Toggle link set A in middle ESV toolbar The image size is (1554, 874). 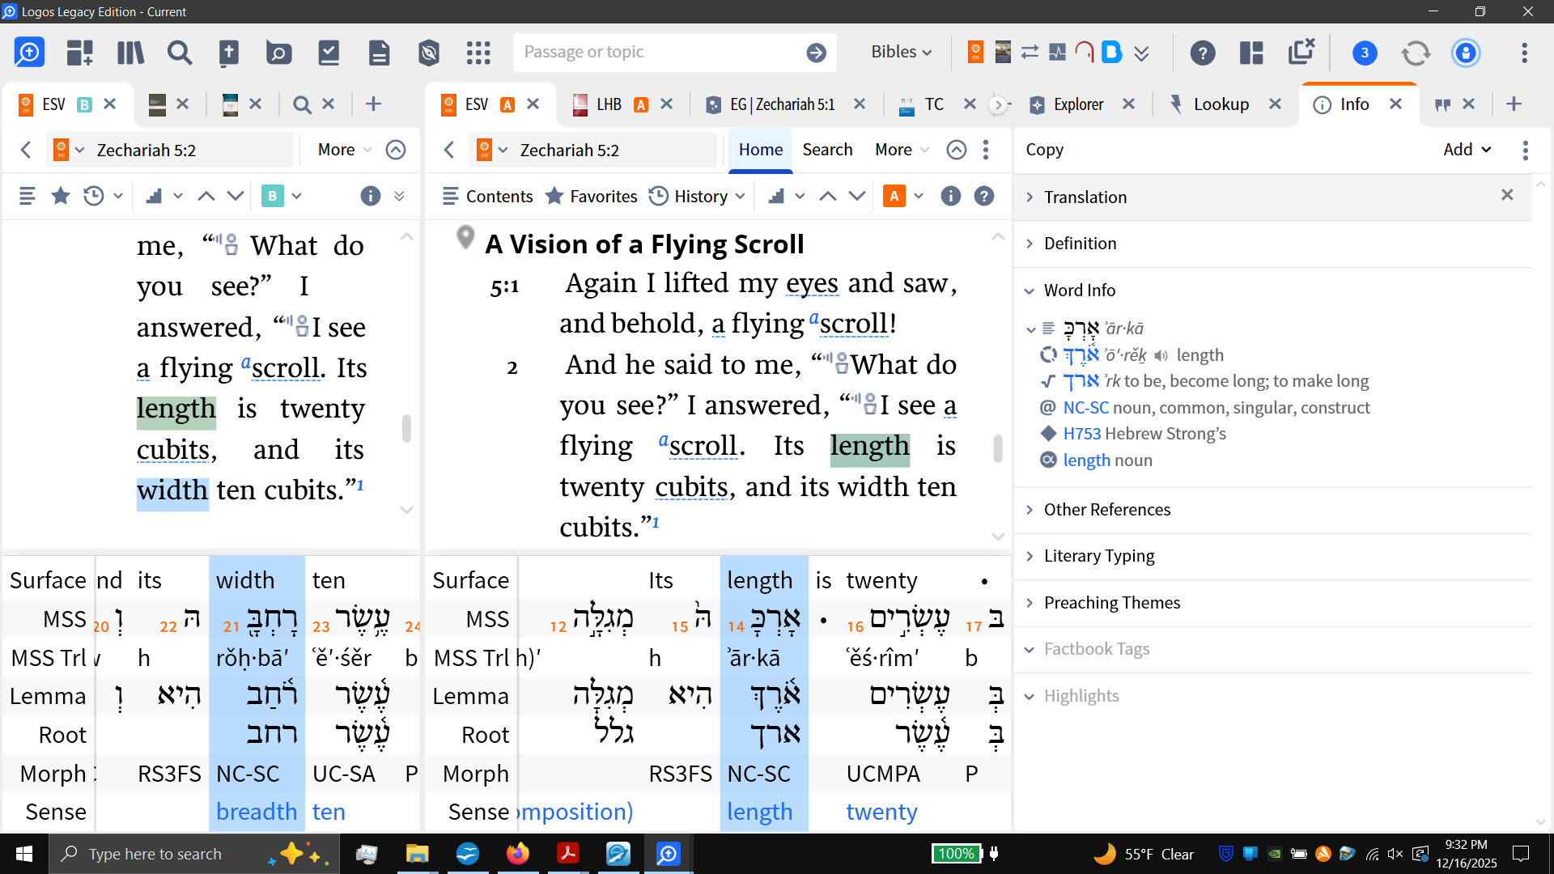pos(894,196)
